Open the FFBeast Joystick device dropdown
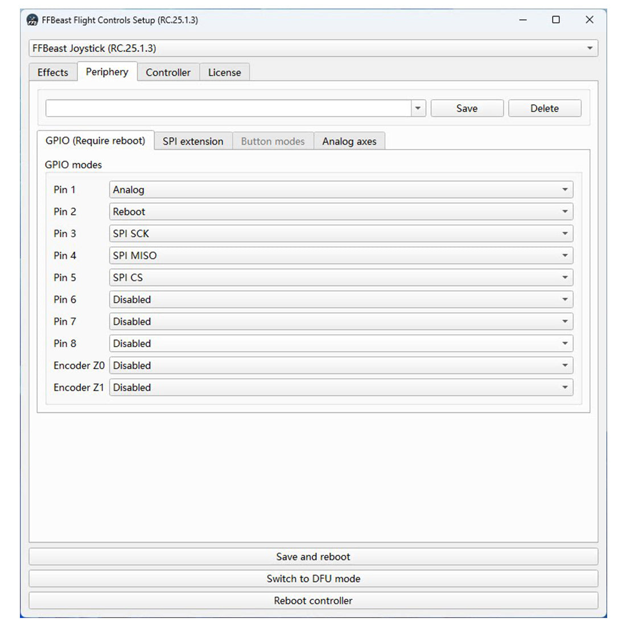The height and width of the screenshot is (626, 626). point(313,48)
